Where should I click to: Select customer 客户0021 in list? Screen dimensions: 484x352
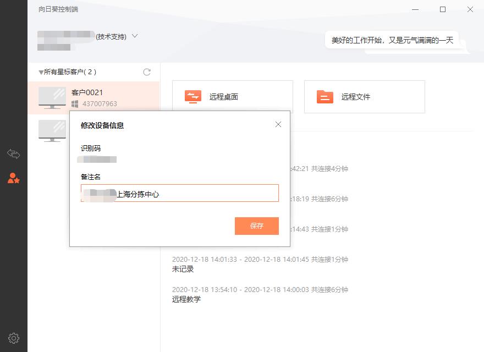[x=94, y=98]
